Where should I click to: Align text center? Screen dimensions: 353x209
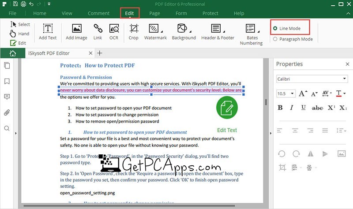[x=295, y=130]
